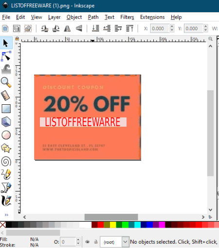Rotate selection 90° clockwise
219x248 pixels.
pyautogui.click(x=56, y=29)
